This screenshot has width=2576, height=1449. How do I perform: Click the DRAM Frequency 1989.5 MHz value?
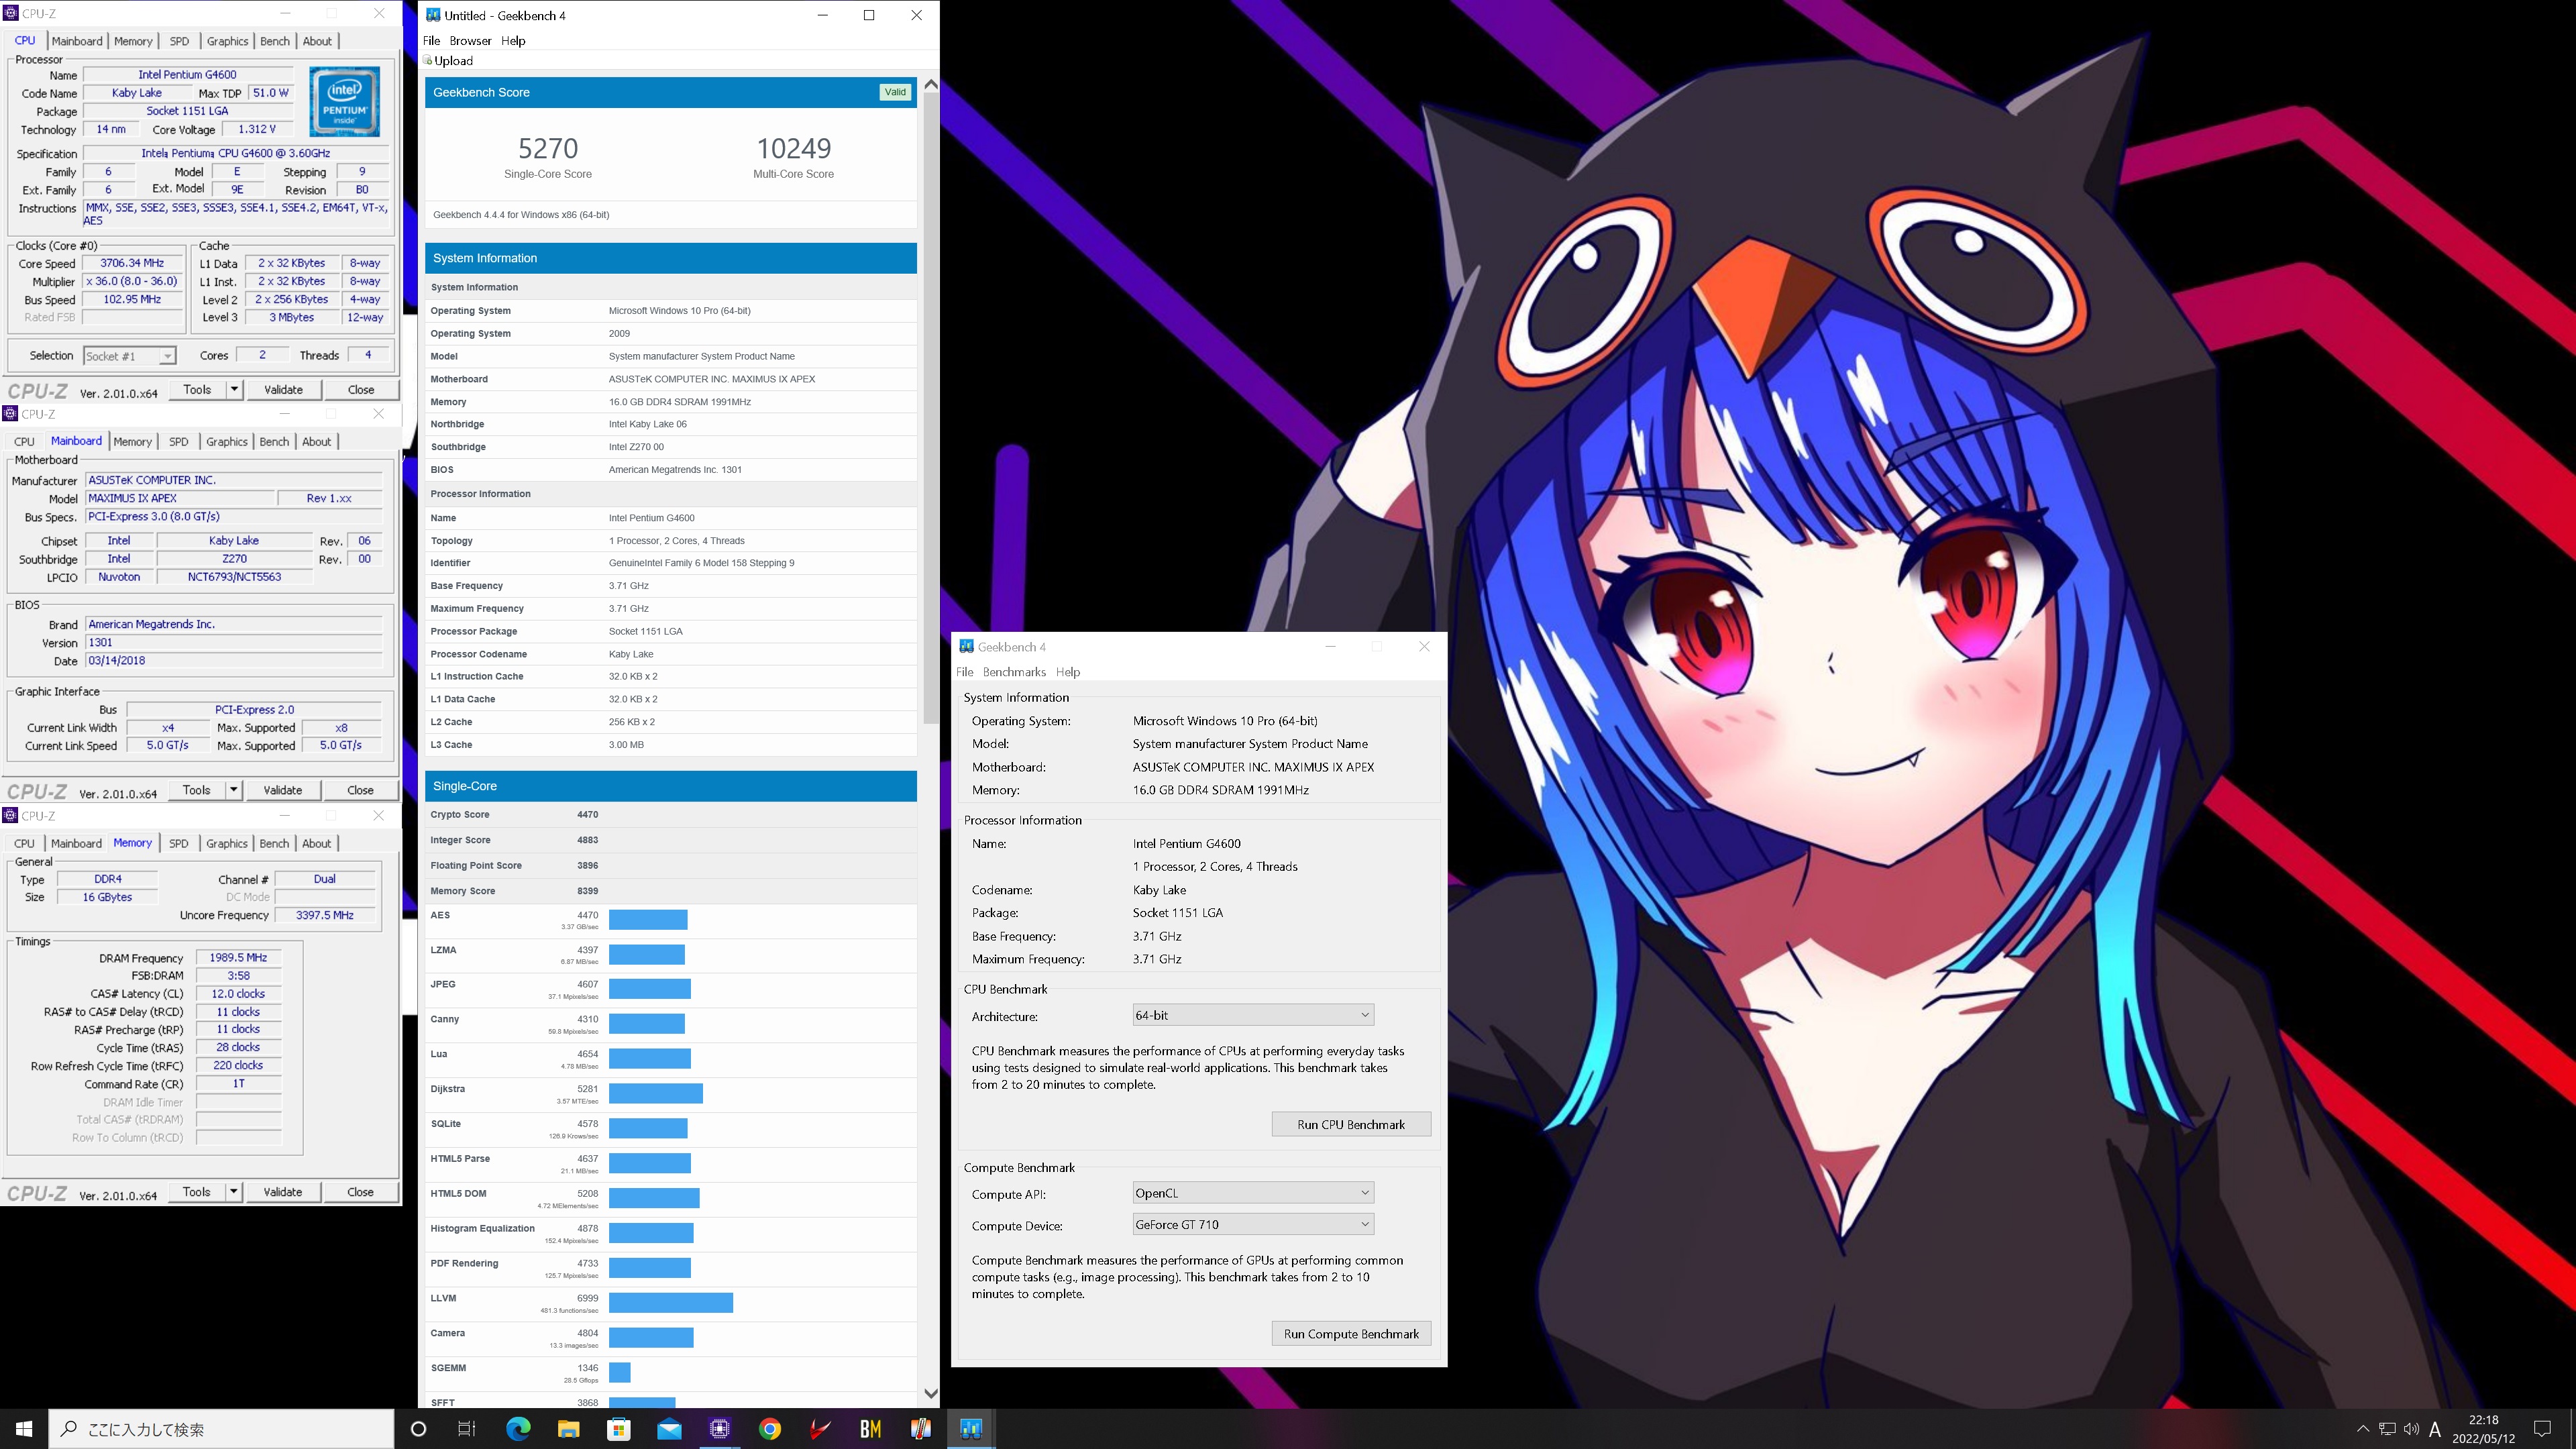point(238,957)
